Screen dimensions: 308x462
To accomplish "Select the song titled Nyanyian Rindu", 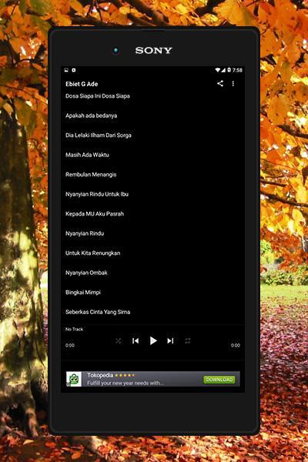I will tap(152, 233).
